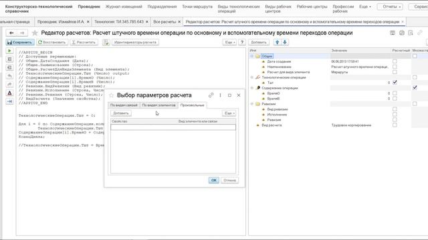Open the Еще dropdown in top menu bar
Viewport: 428px width, 240px height.
pos(365,7)
